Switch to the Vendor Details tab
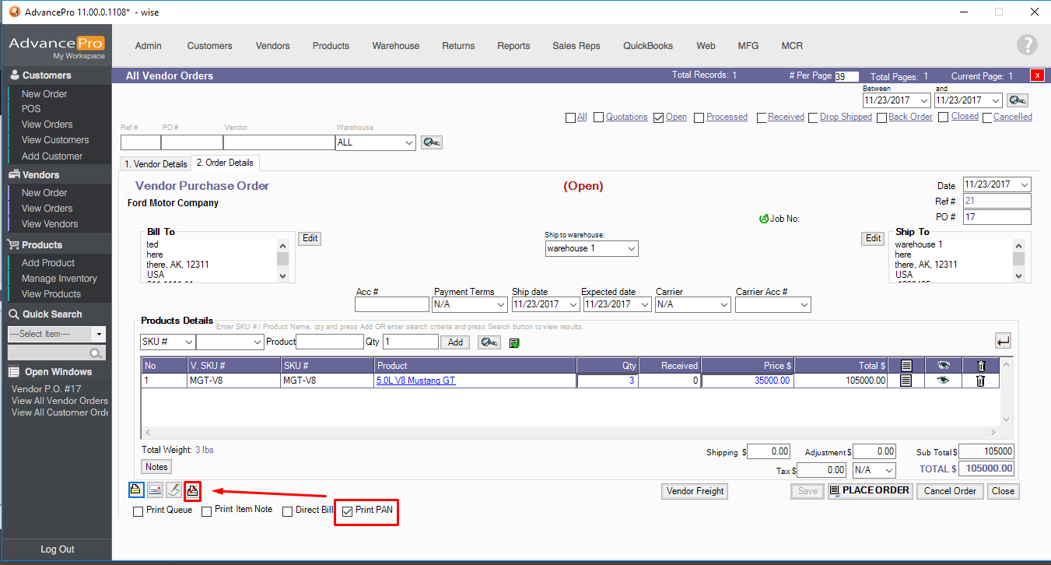 [x=156, y=164]
